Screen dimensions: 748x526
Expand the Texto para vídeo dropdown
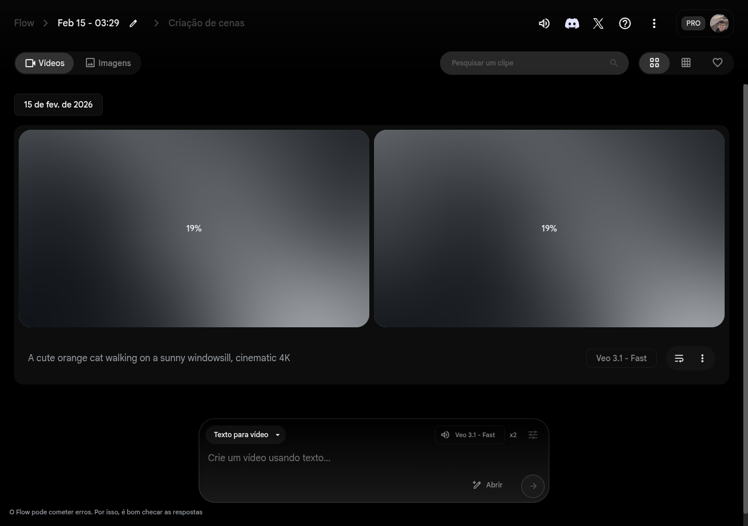tap(246, 435)
